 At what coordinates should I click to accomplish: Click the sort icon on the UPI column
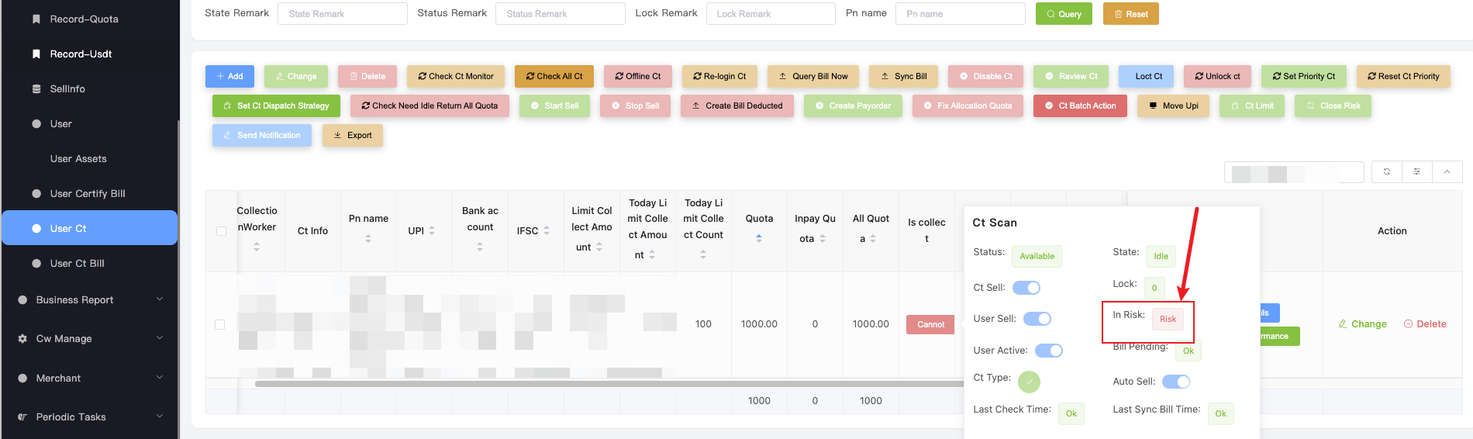[432, 231]
